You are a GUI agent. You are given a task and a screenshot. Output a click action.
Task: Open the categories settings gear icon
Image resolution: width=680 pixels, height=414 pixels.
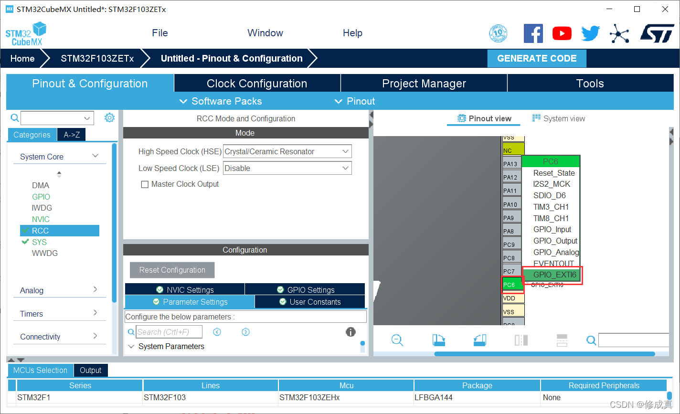109,117
